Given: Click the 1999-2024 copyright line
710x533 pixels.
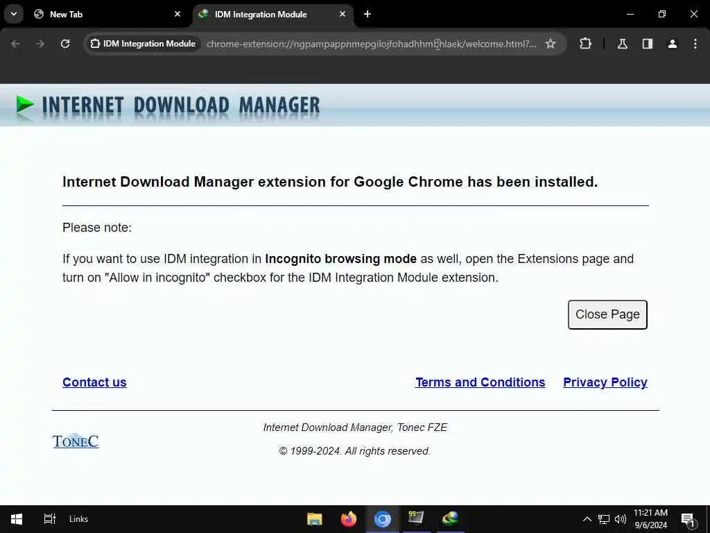Looking at the screenshot, I should point(354,451).
